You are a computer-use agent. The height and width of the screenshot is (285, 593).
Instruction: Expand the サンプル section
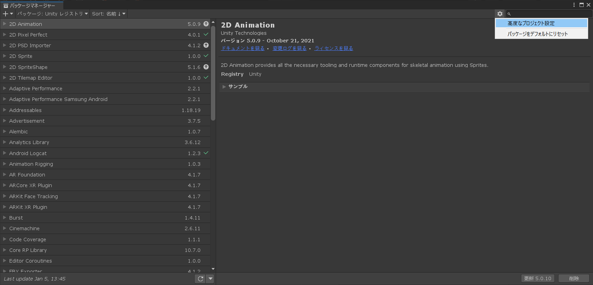[x=224, y=86]
